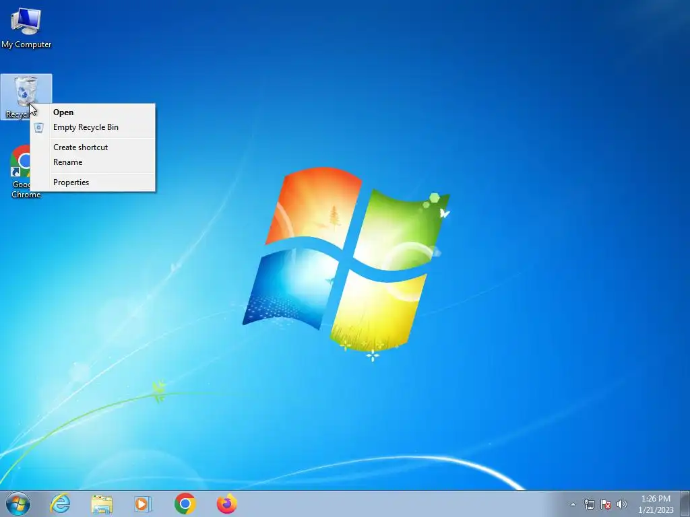Open Windows Explorer from the taskbar

(x=102, y=504)
